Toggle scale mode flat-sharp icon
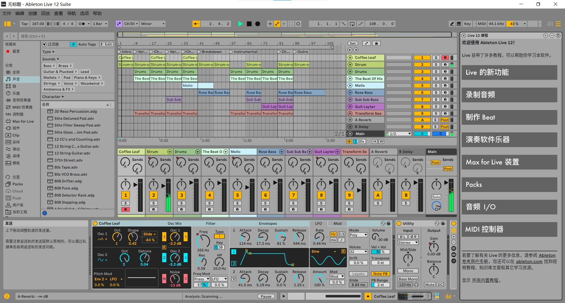The image size is (565, 303). click(x=119, y=24)
